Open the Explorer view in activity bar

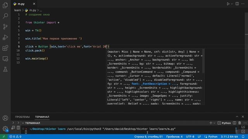click(x=5, y=5)
